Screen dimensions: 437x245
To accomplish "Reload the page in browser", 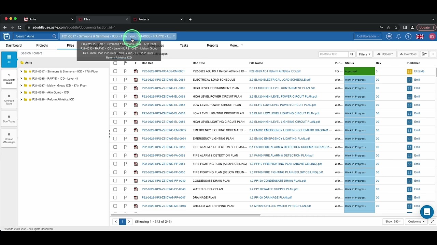I will tap(20, 27).
